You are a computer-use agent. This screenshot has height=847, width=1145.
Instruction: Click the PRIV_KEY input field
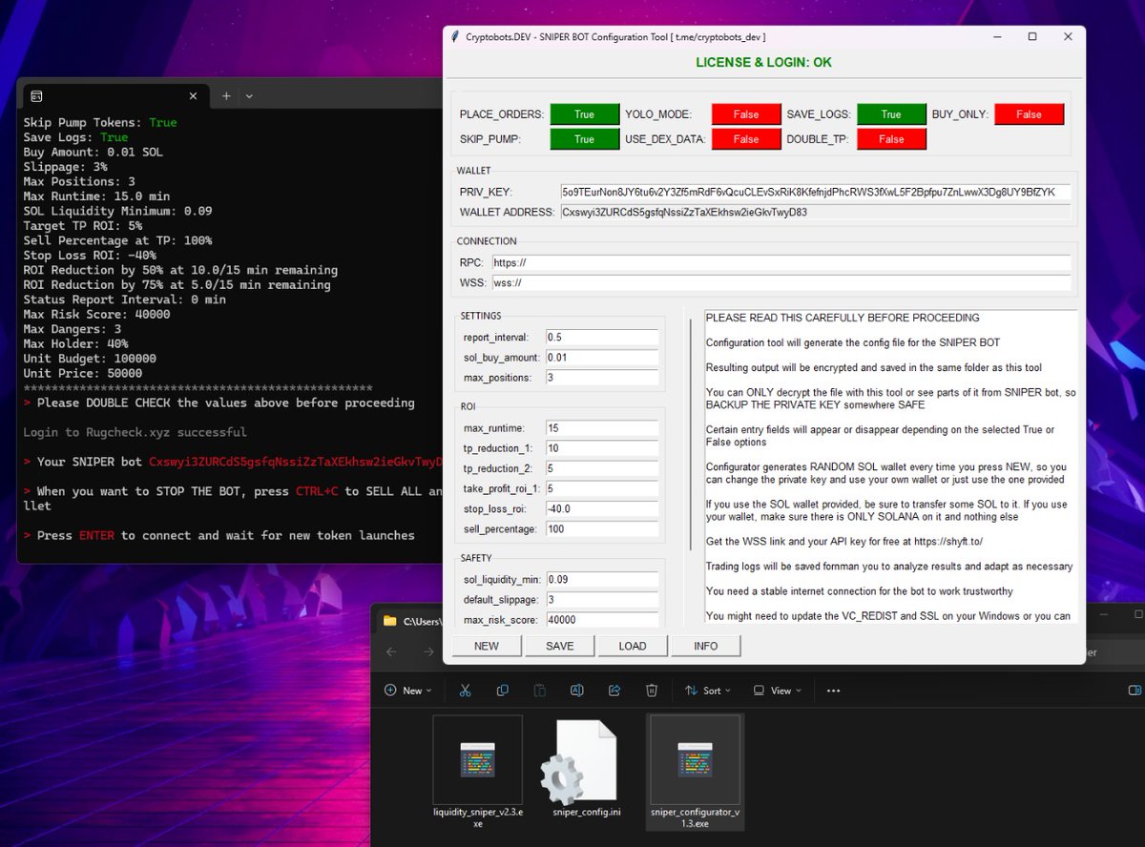point(815,192)
